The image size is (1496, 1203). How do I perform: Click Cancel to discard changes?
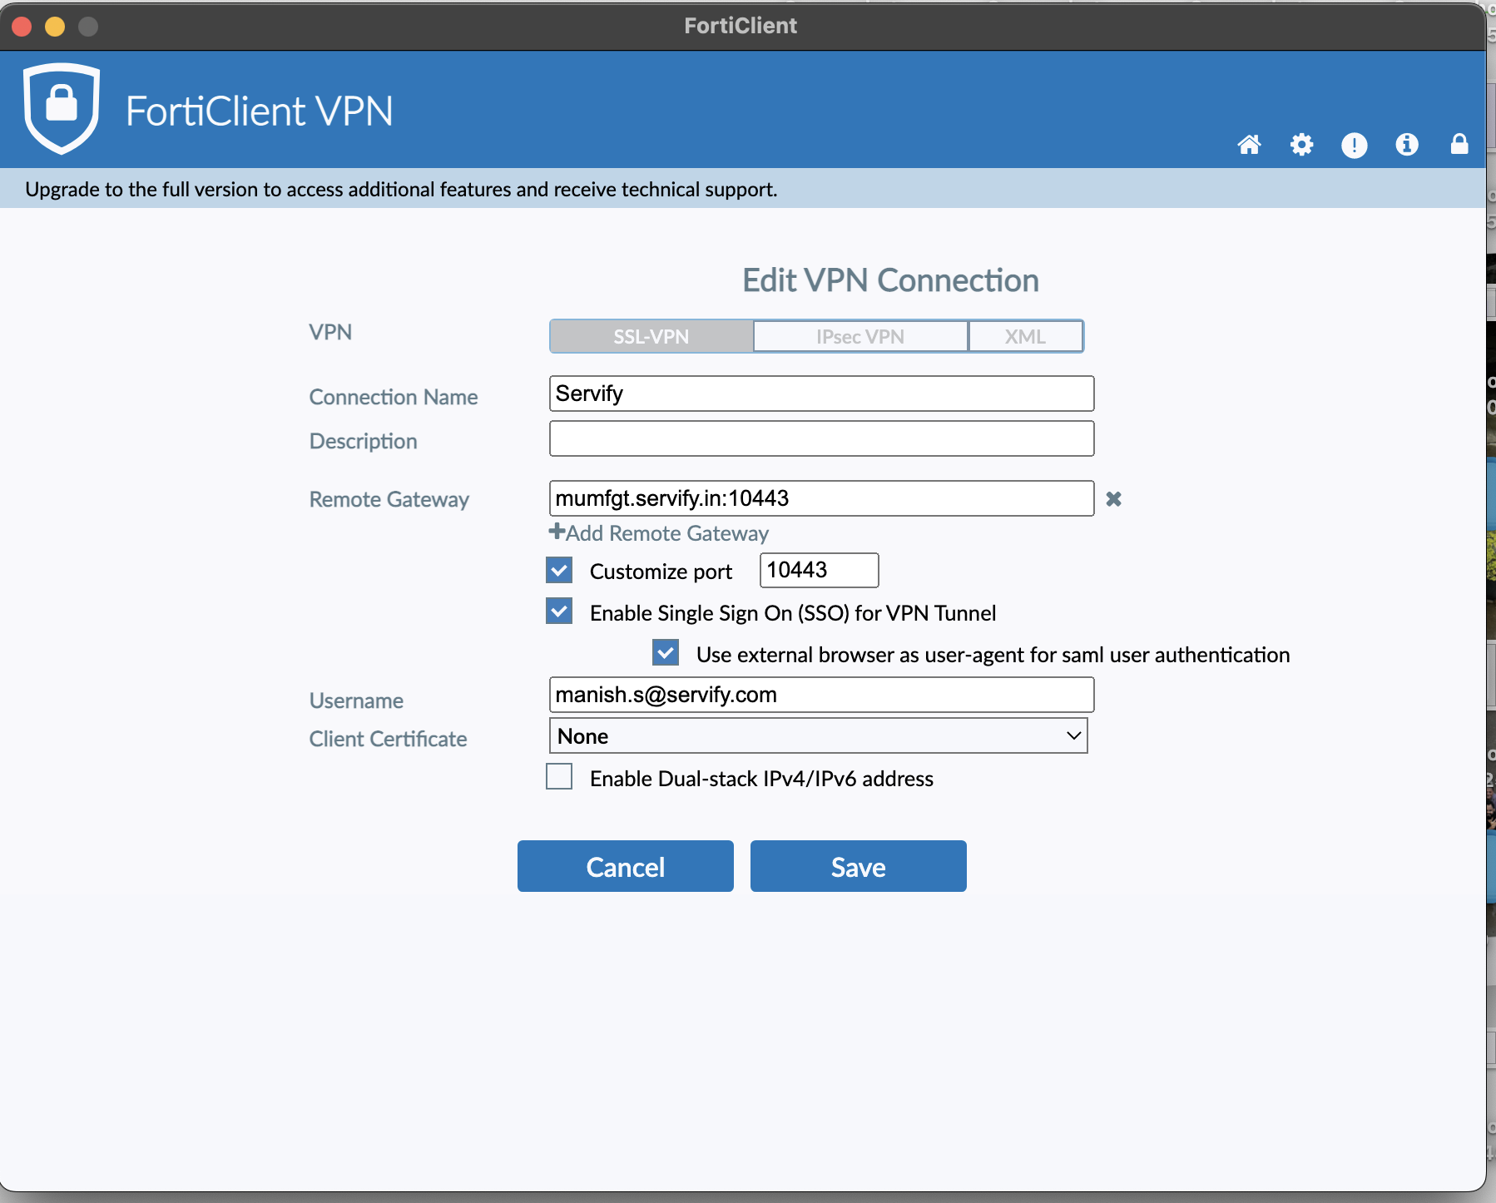point(625,866)
